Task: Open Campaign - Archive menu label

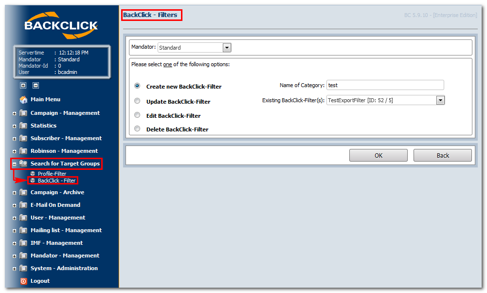Action: pyautogui.click(x=57, y=192)
